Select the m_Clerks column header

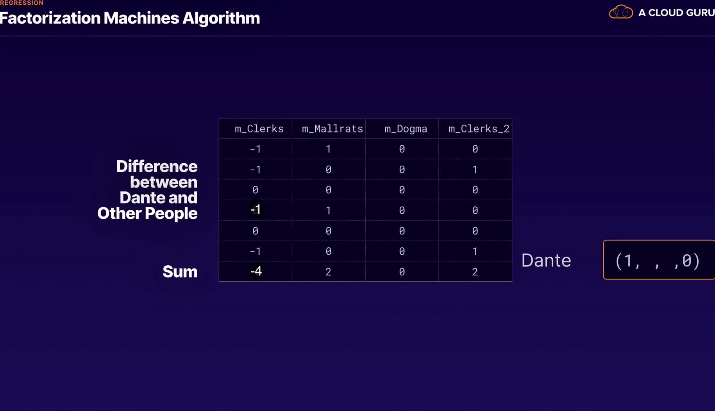coord(259,129)
